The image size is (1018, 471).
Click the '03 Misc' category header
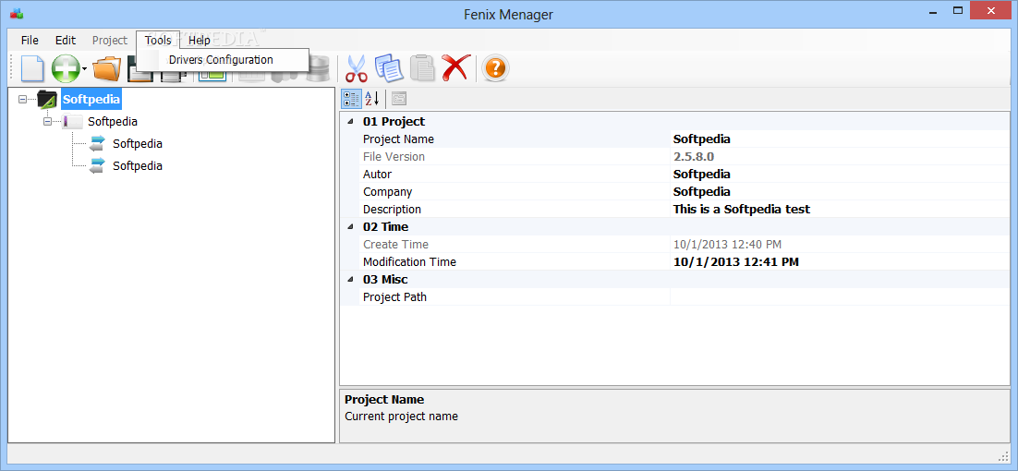(385, 279)
